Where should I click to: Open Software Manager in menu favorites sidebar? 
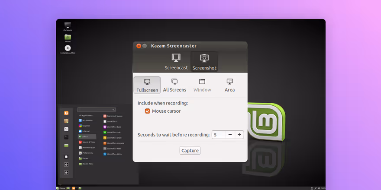tap(66, 121)
